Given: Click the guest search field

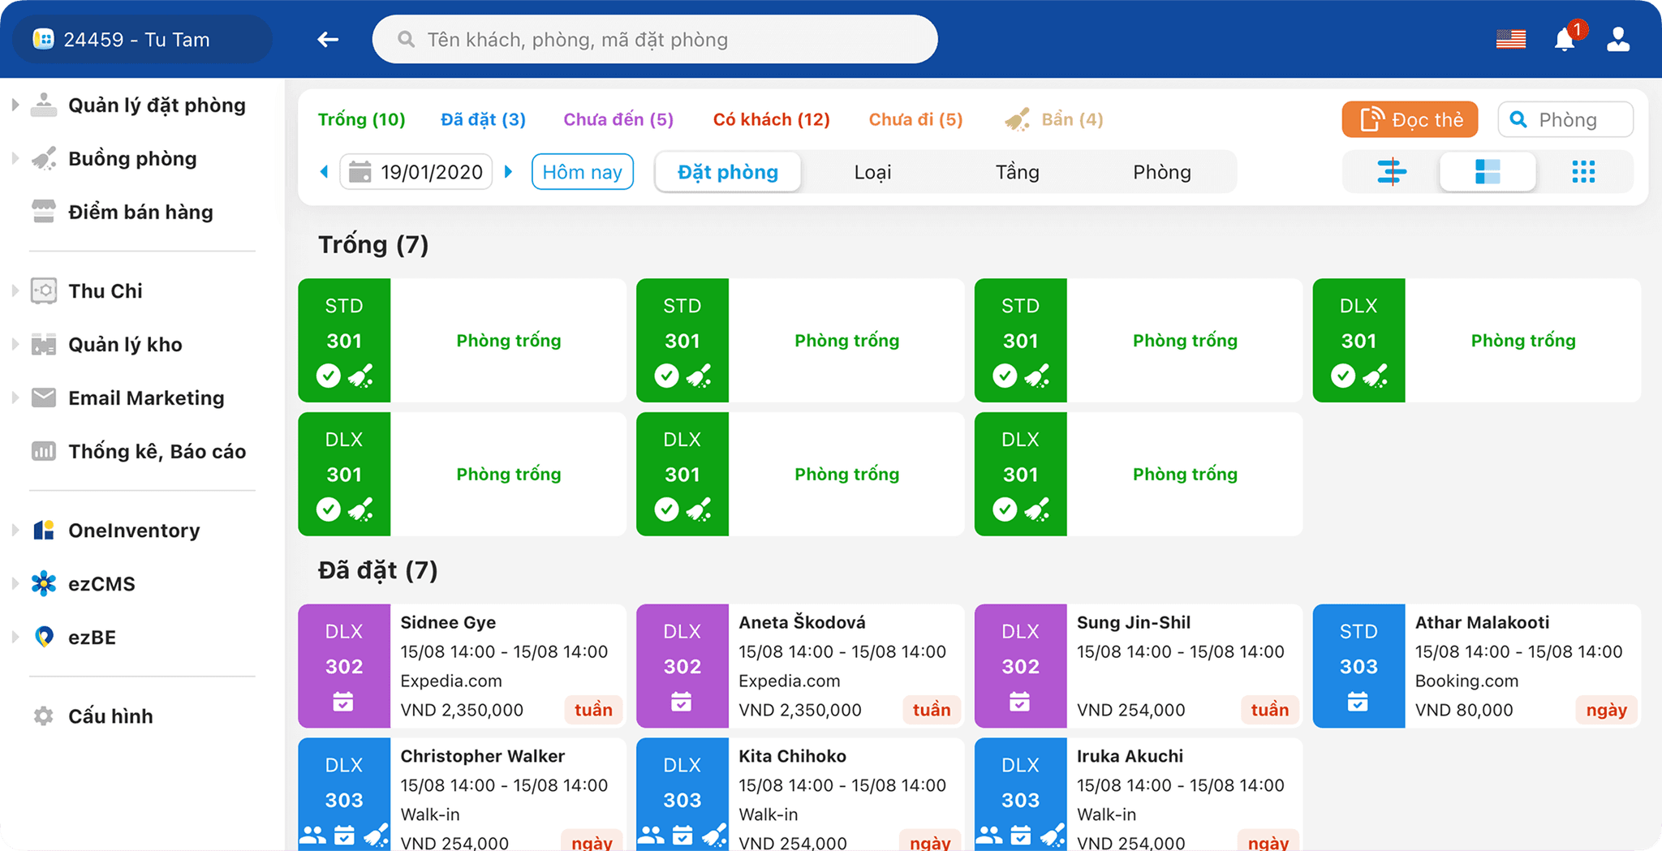Looking at the screenshot, I should (x=655, y=39).
